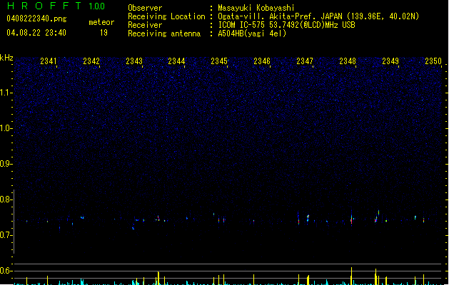This screenshot has width=449, height=285.
Task: Click the 2345 time marker
Action: coord(219,61)
